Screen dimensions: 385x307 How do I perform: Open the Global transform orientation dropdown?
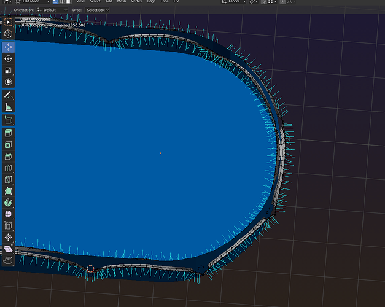233,1
